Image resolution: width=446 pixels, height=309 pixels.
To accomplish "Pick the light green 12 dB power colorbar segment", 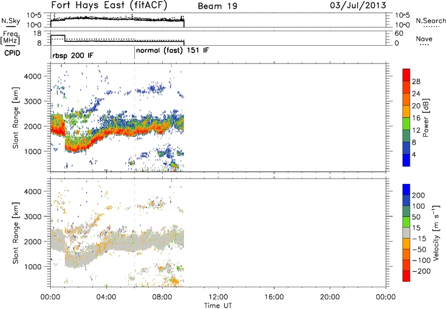I will tap(406, 123).
